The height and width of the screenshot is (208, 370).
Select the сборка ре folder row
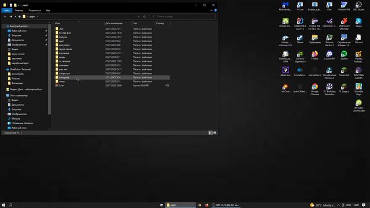click(x=112, y=73)
